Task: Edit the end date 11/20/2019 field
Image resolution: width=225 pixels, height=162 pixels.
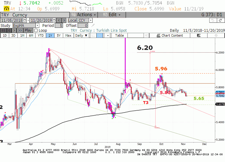Action: click(41, 20)
